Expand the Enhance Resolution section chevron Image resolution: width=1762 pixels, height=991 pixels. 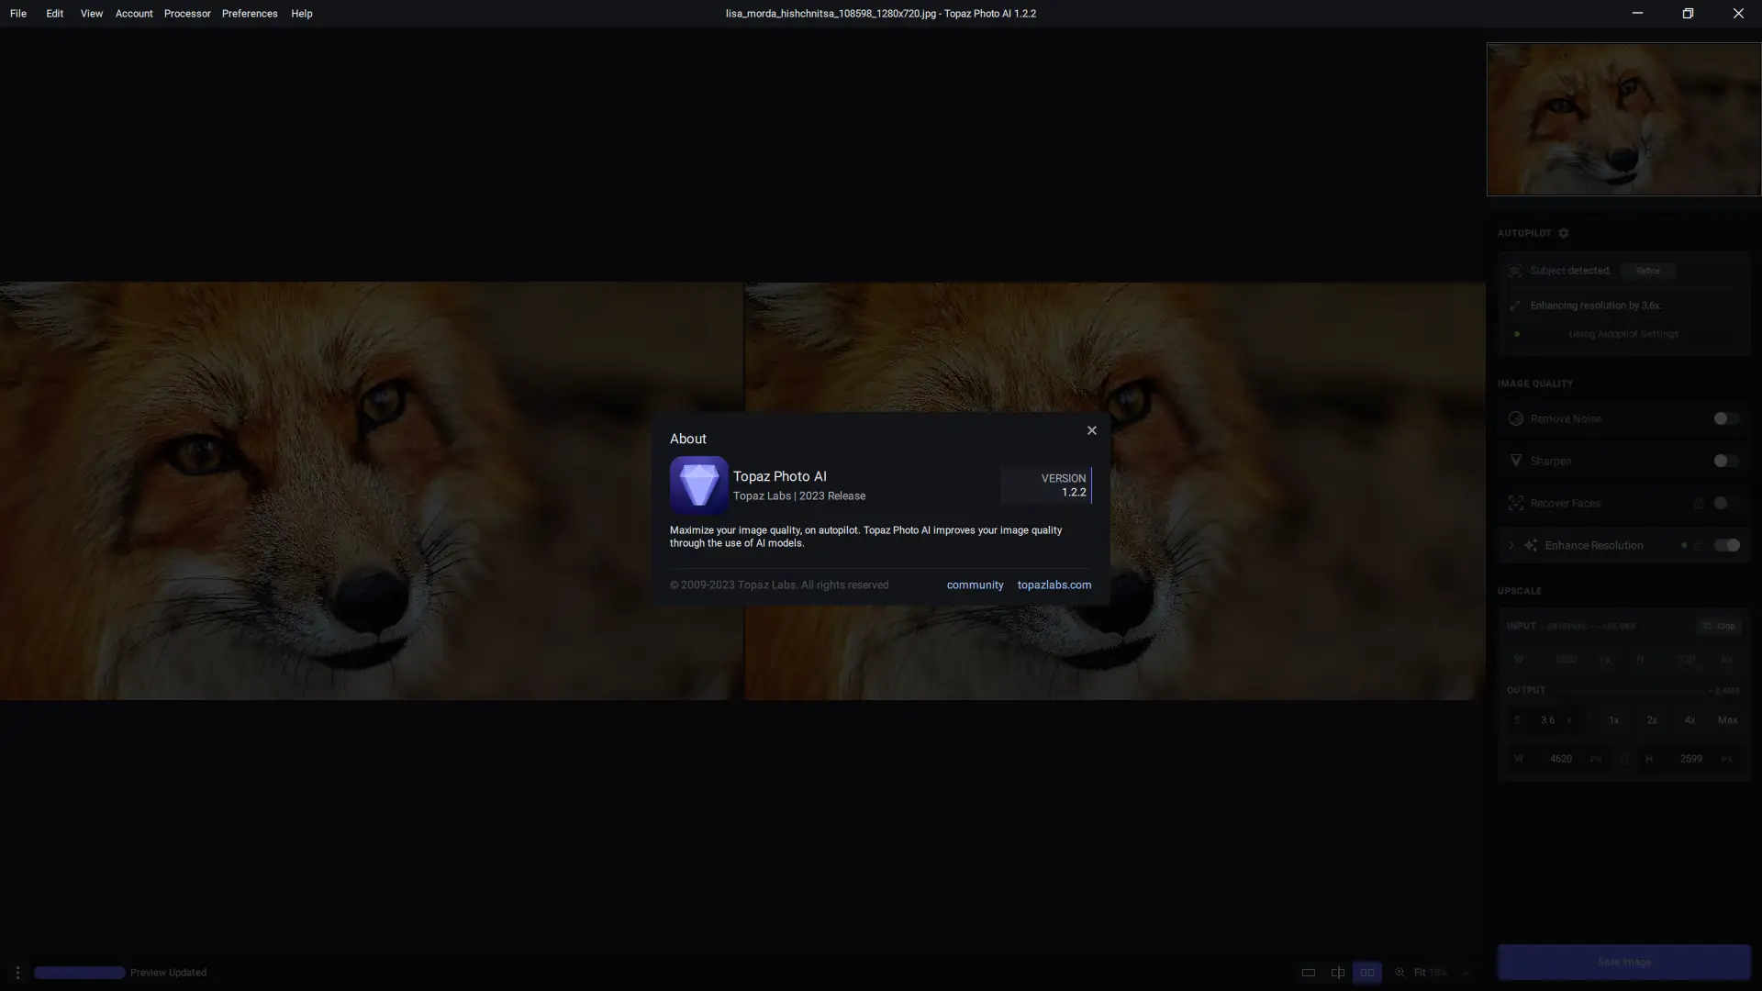(x=1511, y=545)
